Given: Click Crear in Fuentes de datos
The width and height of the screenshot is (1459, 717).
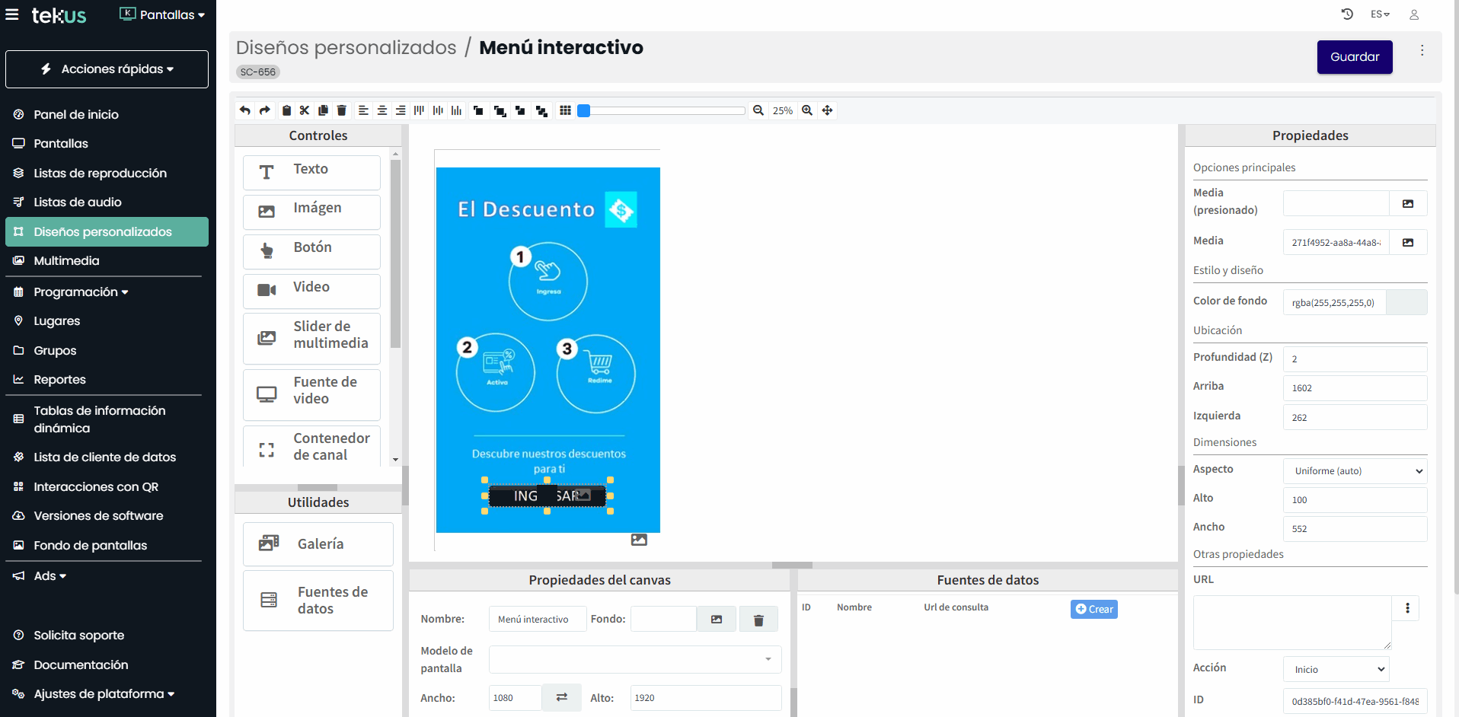Looking at the screenshot, I should [x=1093, y=609].
